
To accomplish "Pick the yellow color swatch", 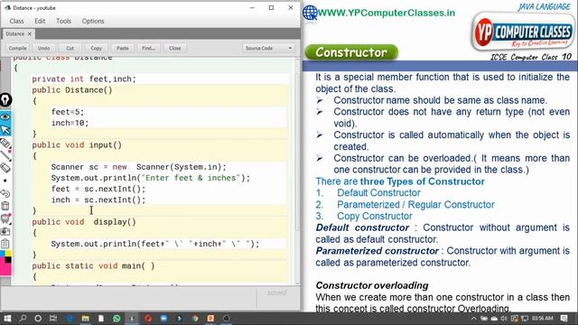I will tap(8, 254).
